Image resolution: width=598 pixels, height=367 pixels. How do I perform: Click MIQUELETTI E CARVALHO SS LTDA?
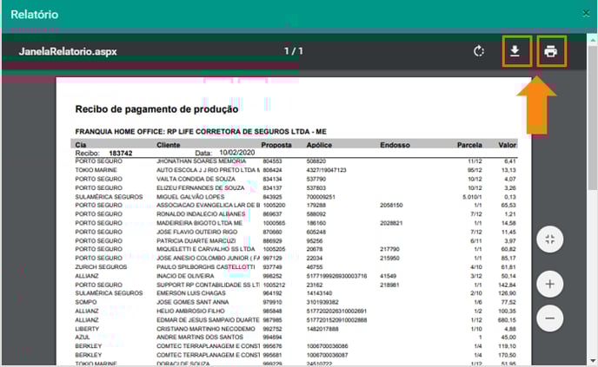(x=205, y=249)
